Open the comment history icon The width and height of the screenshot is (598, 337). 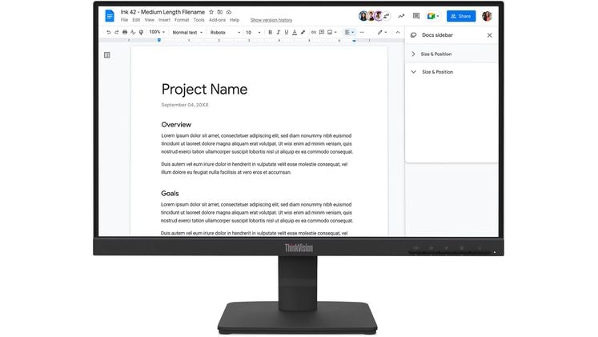(416, 16)
